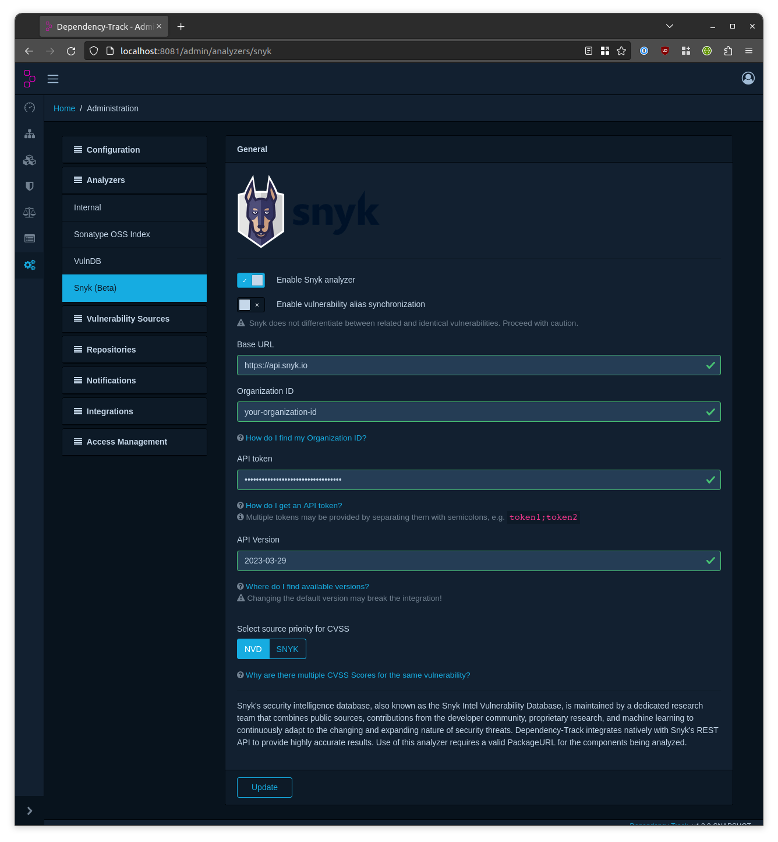Open the Components cubes icon
Screen dimensions: 778x842
point(29,160)
